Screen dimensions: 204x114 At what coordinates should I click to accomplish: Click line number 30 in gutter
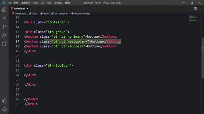coord(17,104)
